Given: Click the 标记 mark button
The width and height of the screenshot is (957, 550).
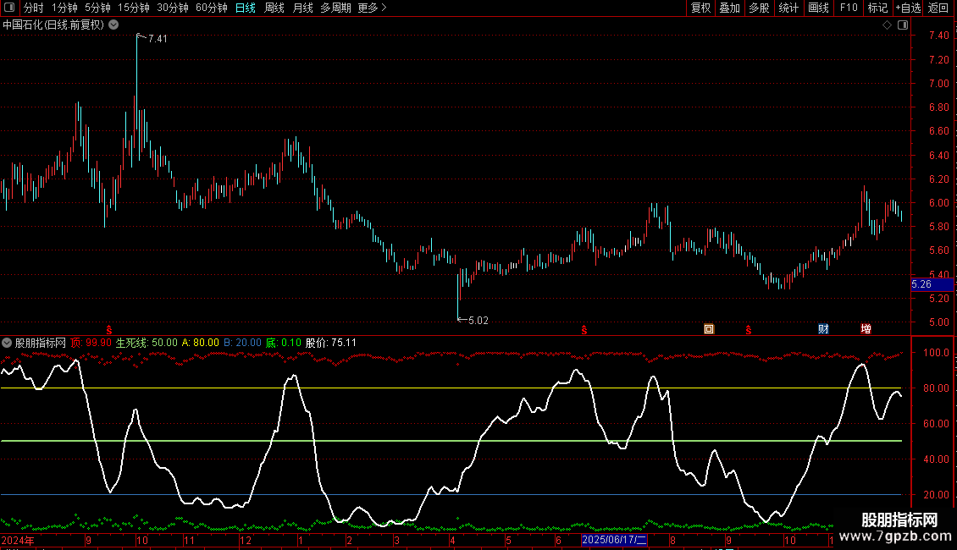Looking at the screenshot, I should [877, 8].
